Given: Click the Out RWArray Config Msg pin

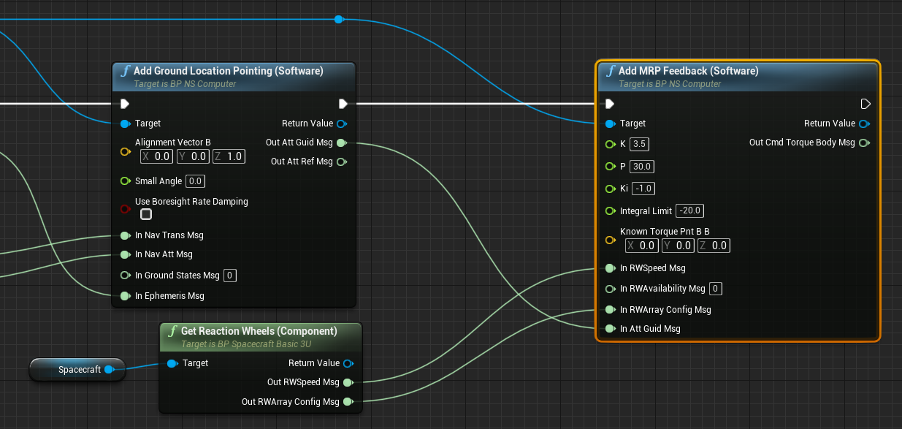Looking at the screenshot, I should tap(348, 401).
